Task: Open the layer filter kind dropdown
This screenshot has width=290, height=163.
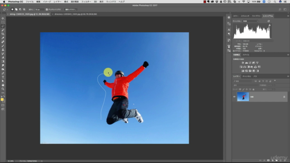Action: tap(242, 81)
